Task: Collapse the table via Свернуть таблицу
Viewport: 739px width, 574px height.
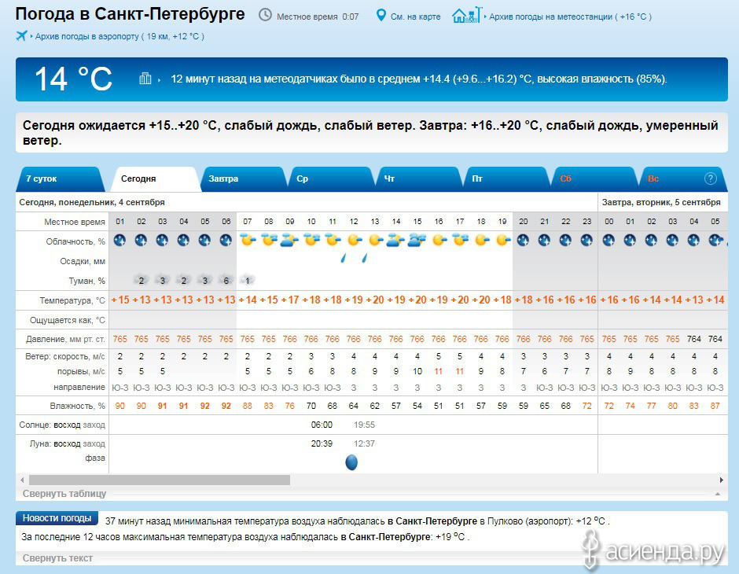Action: tap(64, 494)
